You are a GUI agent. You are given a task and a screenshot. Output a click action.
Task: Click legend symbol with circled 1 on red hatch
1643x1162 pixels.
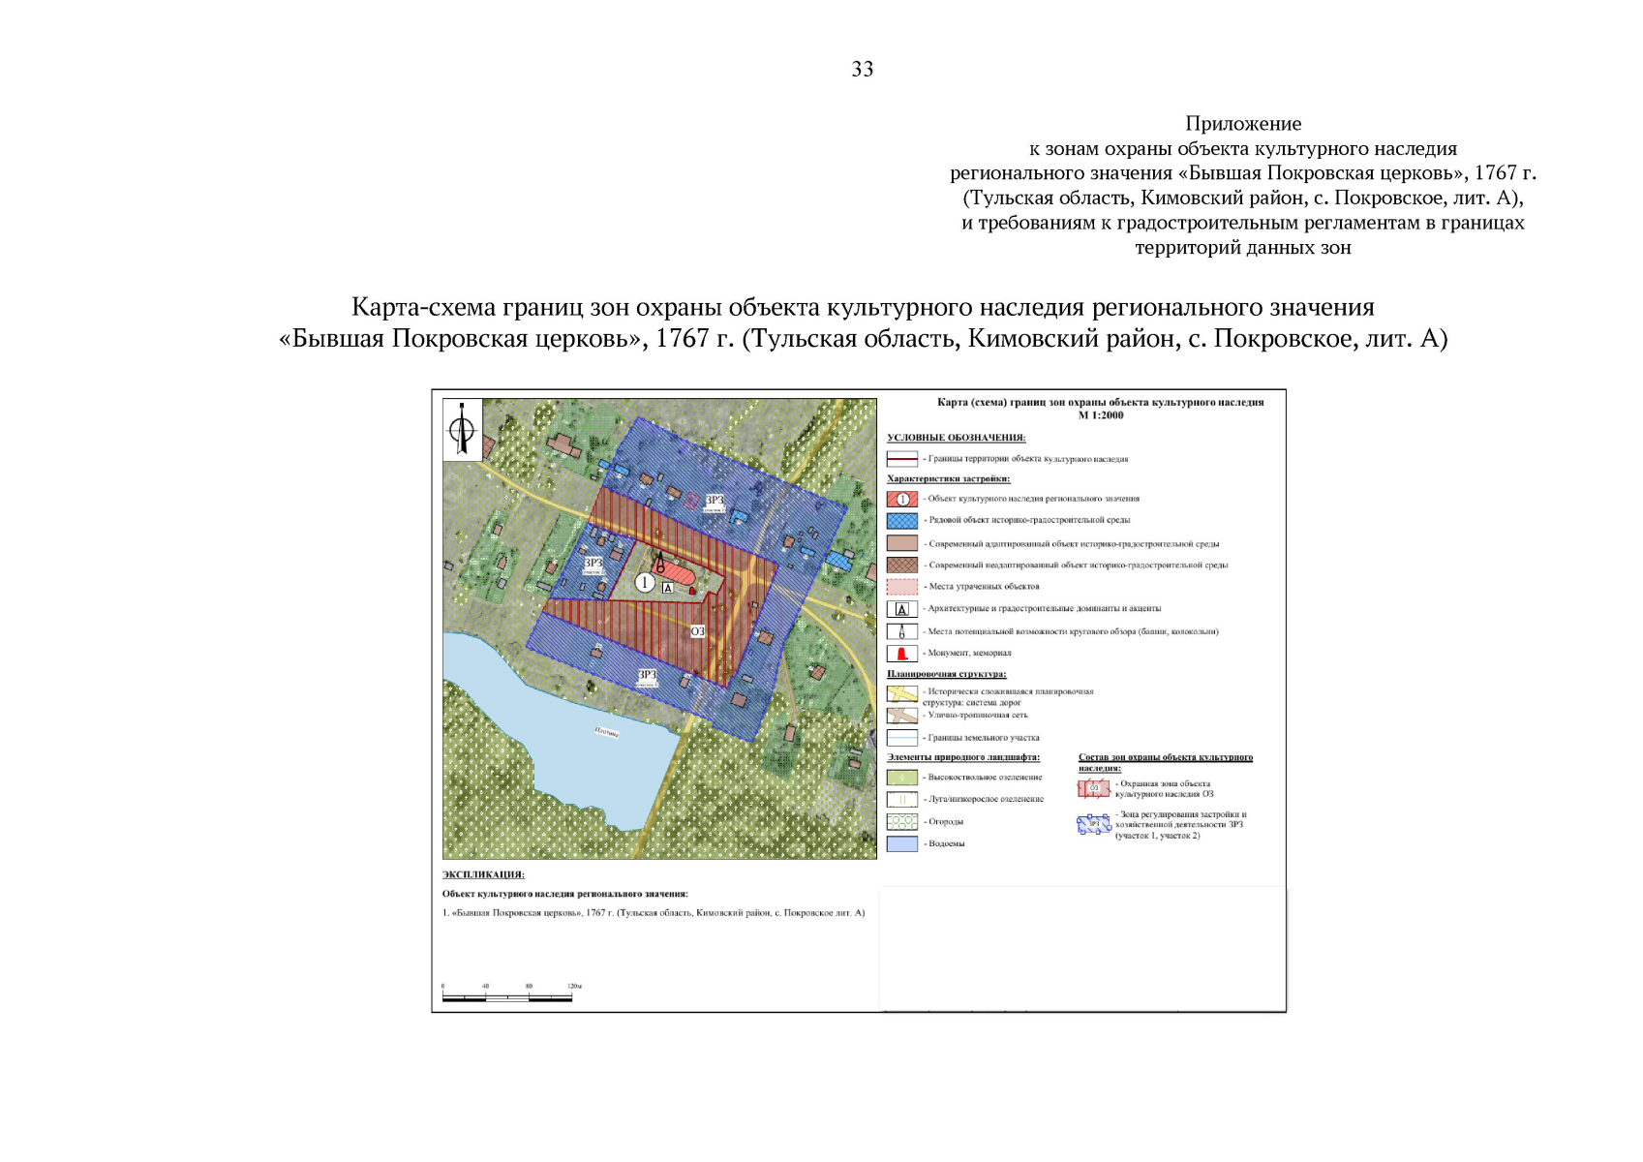[x=902, y=499]
